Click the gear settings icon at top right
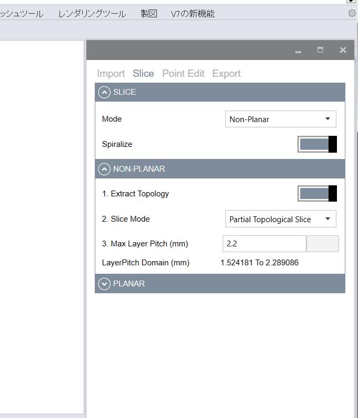This screenshot has height=418, width=358. (352, 13)
